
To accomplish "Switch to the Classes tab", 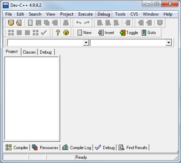I will pyautogui.click(x=29, y=52).
